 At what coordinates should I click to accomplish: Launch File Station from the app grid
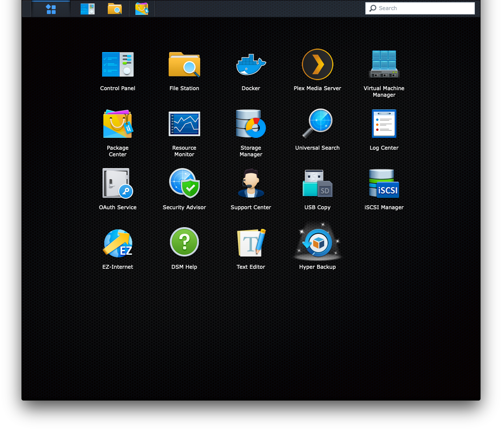[184, 65]
